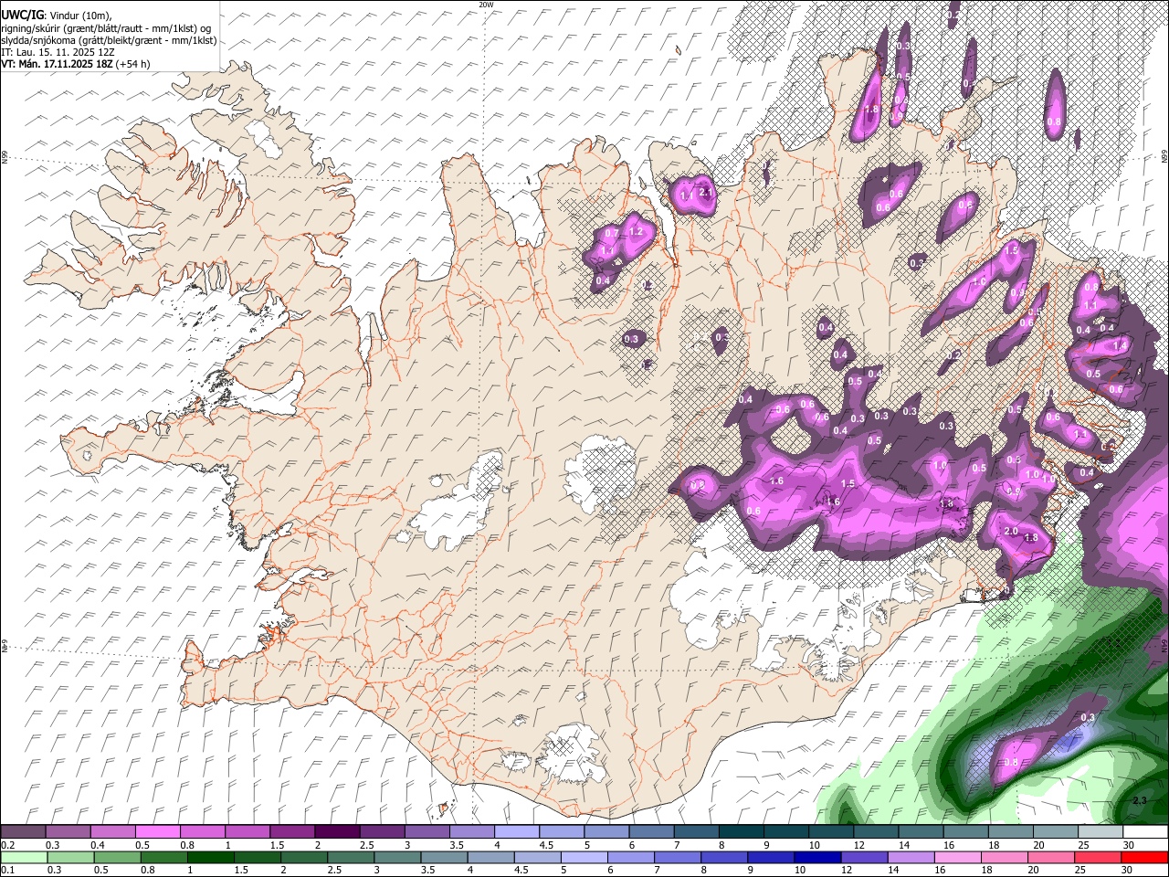1169x877 pixels.
Task: Select the light pink 16 rain legend swatch
Action: pyautogui.click(x=957, y=857)
